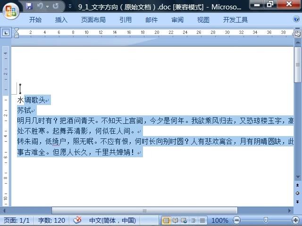This screenshot has width=302, height=226.
Task: Open the Select Browse Object button
Action: [x=298, y=194]
